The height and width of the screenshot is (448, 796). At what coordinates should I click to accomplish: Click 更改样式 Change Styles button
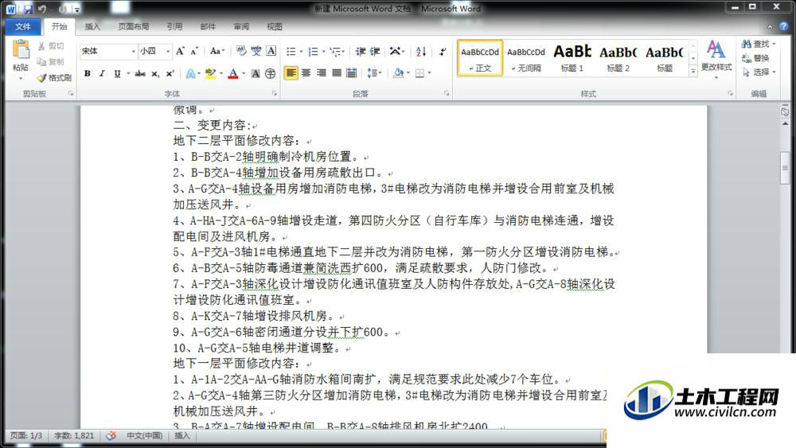pyautogui.click(x=716, y=59)
